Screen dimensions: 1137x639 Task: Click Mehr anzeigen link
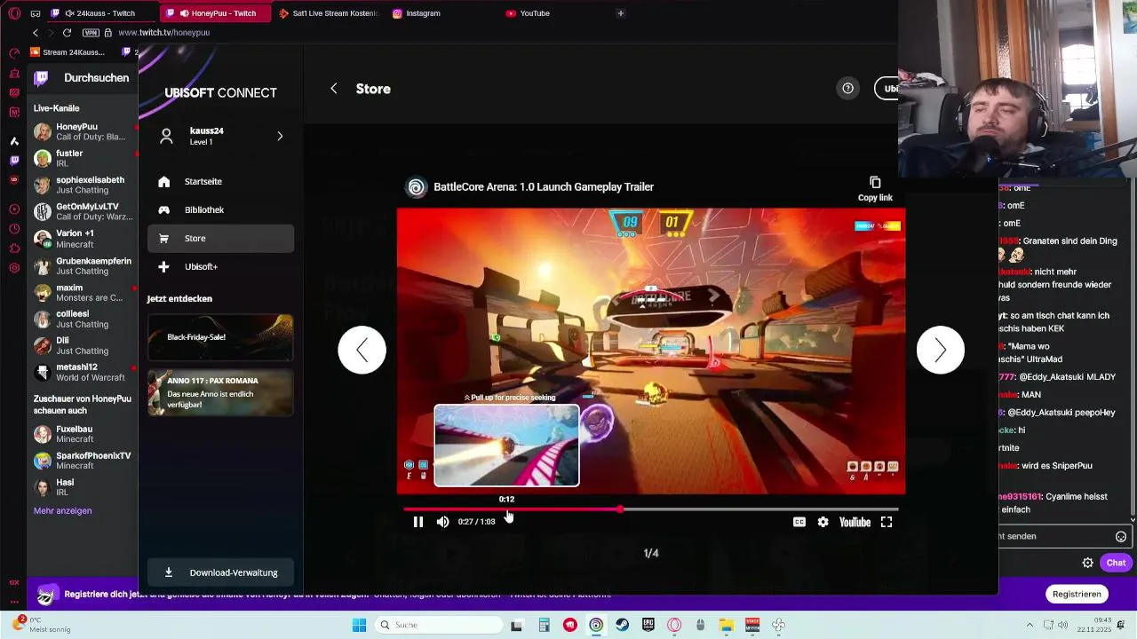click(62, 510)
